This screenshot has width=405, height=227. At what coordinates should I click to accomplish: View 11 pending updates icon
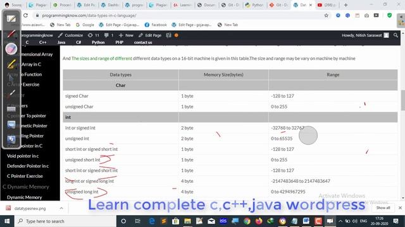pyautogui.click(x=93, y=35)
